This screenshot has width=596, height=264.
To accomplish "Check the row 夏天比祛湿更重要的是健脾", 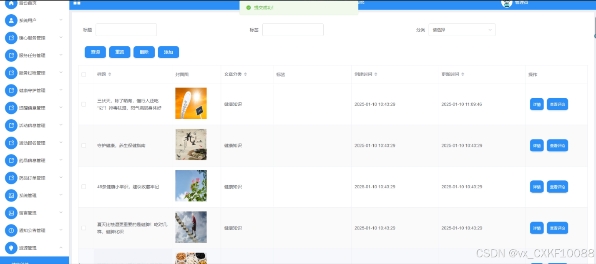I will 84,228.
